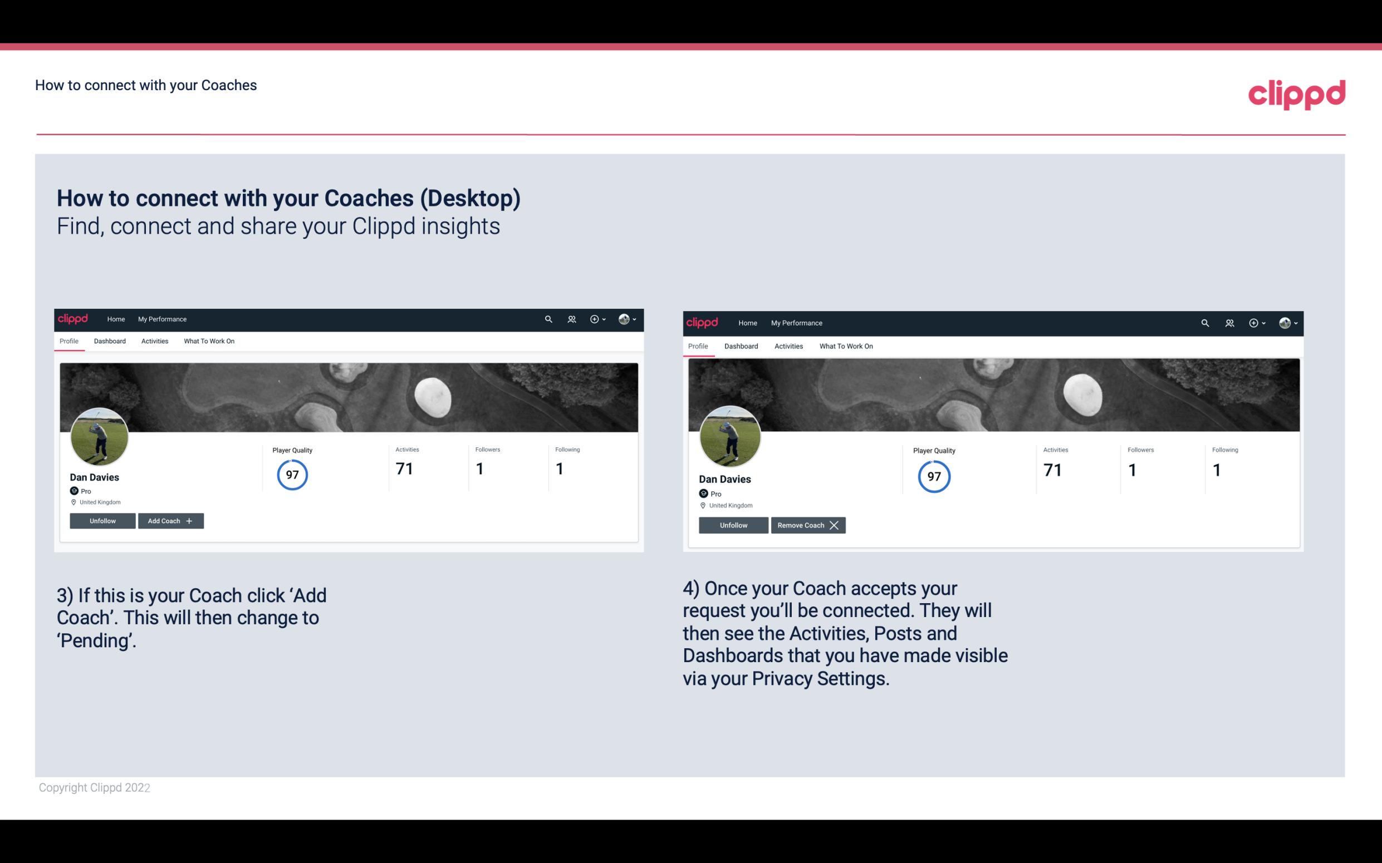Click the search icon in right screenshot navbar
The height and width of the screenshot is (863, 1382).
tap(1204, 322)
